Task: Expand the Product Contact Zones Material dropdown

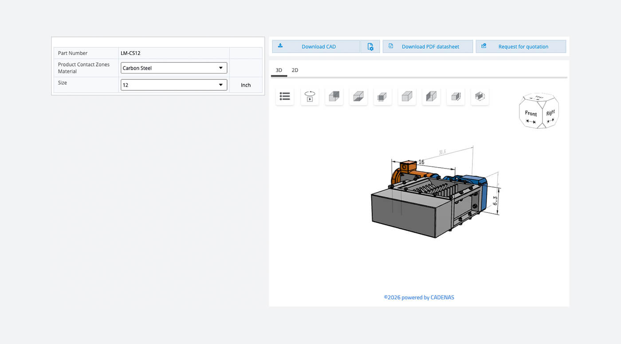Action: tap(174, 68)
